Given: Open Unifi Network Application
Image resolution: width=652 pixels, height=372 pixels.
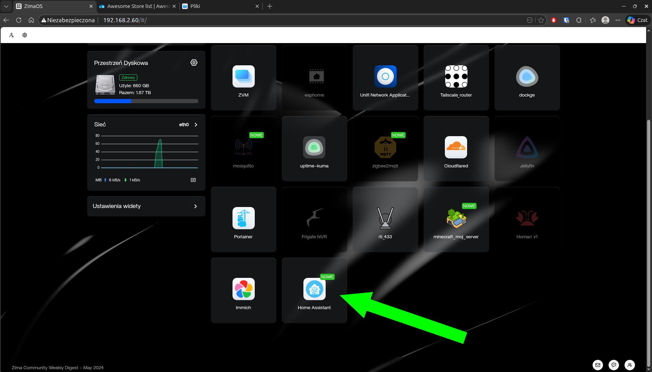Looking at the screenshot, I should (385, 77).
